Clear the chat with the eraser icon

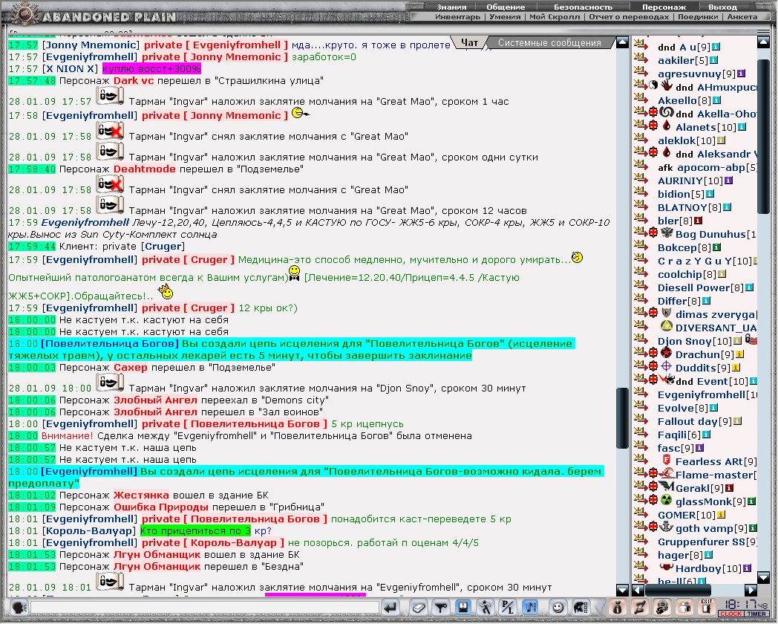419,607
